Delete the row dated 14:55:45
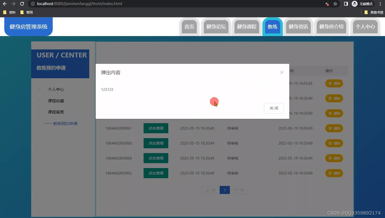The width and height of the screenshot is (385, 218). point(334,83)
